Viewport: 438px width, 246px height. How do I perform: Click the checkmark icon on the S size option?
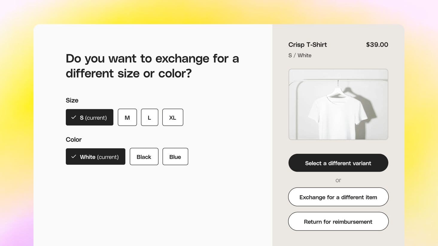74,117
